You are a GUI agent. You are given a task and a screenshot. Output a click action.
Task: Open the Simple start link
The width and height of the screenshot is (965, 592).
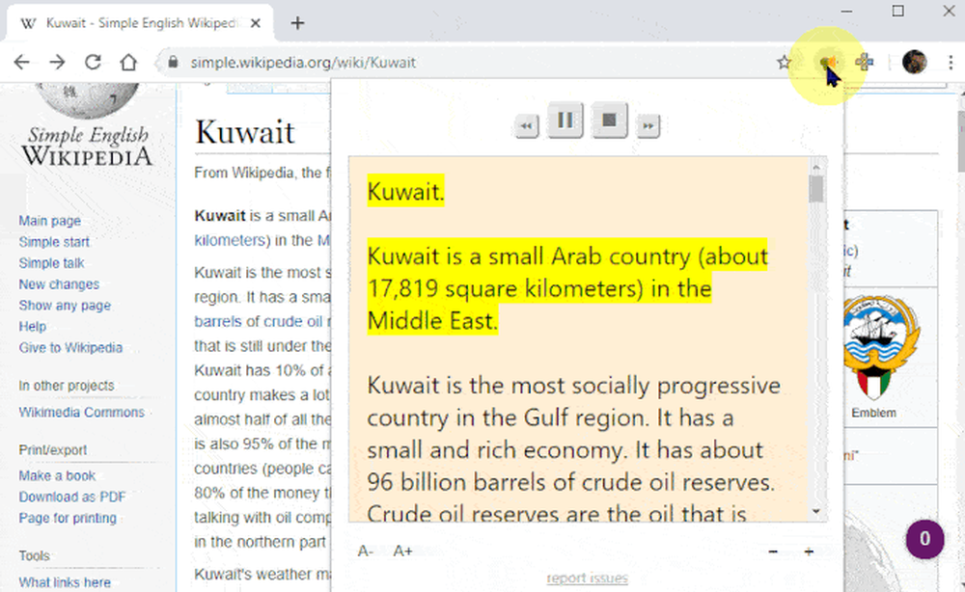(x=54, y=242)
